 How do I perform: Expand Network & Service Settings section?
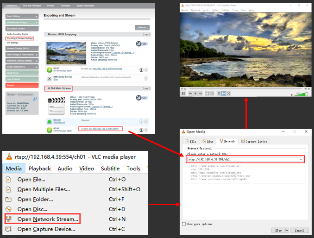tap(22, 61)
